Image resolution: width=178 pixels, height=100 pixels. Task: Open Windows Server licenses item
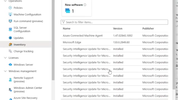pyautogui.click(x=23, y=64)
